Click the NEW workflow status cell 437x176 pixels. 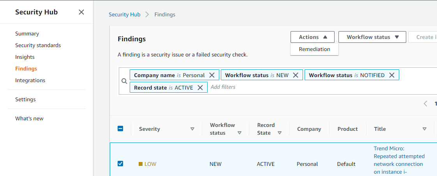point(215,164)
